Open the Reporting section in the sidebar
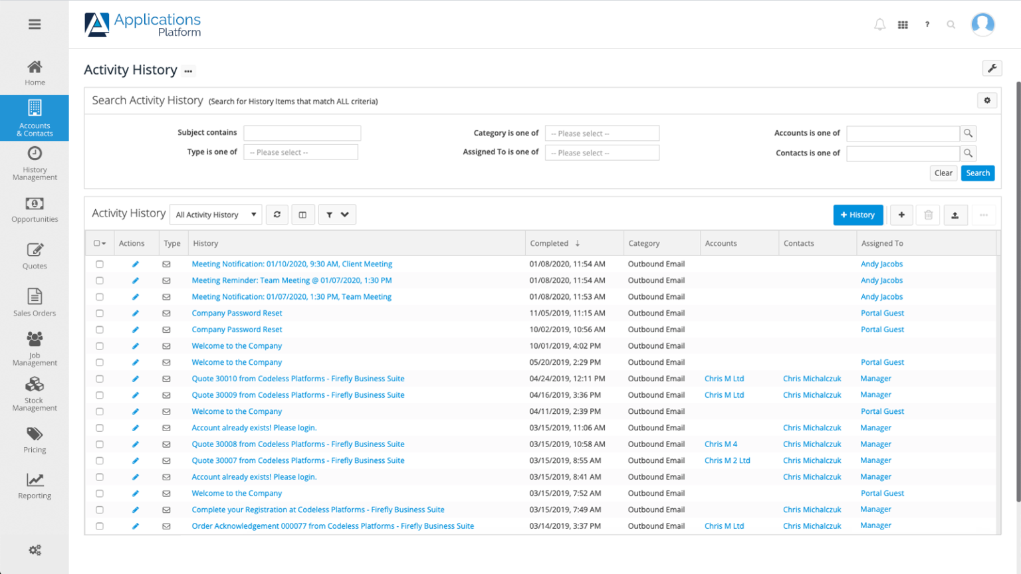1021x574 pixels. (35, 486)
